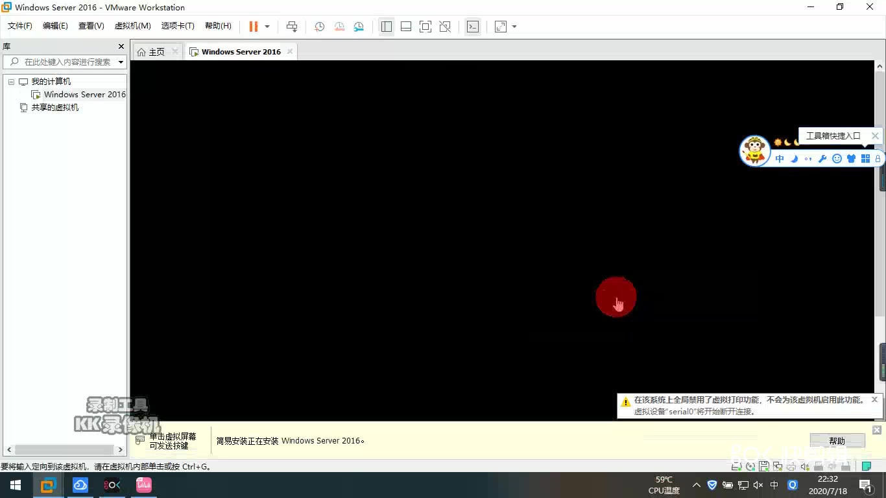This screenshot has width=886, height=498.
Task: Open the power options dropdown next to pause
Action: (x=267, y=27)
